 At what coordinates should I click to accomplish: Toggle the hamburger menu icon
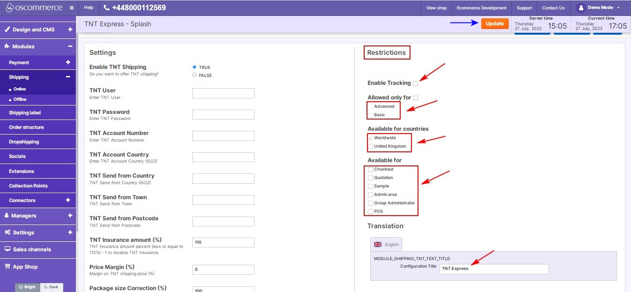point(71,8)
